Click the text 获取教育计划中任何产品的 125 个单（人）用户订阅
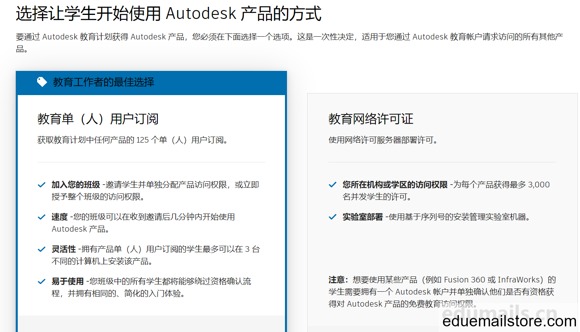 coord(132,140)
